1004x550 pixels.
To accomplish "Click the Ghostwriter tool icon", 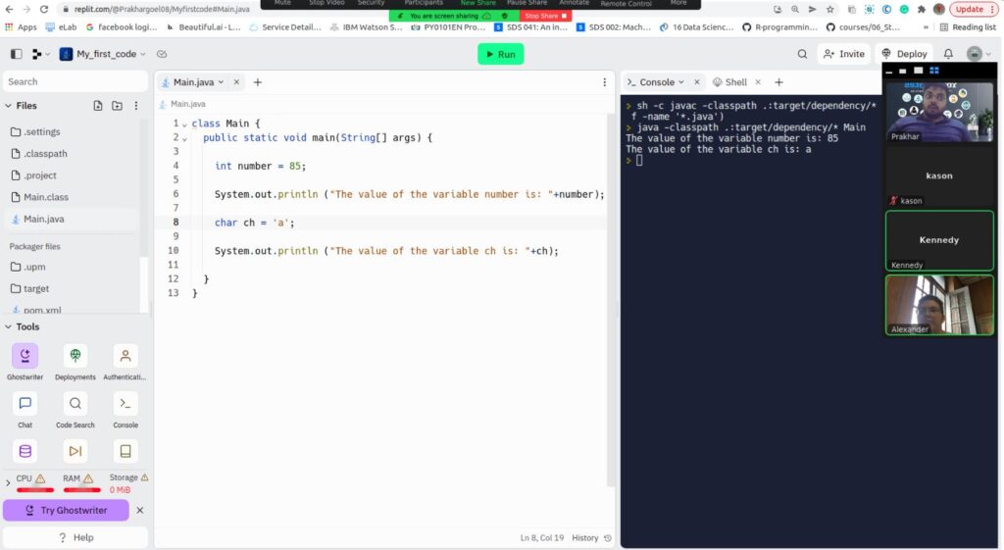I will coord(25,357).
